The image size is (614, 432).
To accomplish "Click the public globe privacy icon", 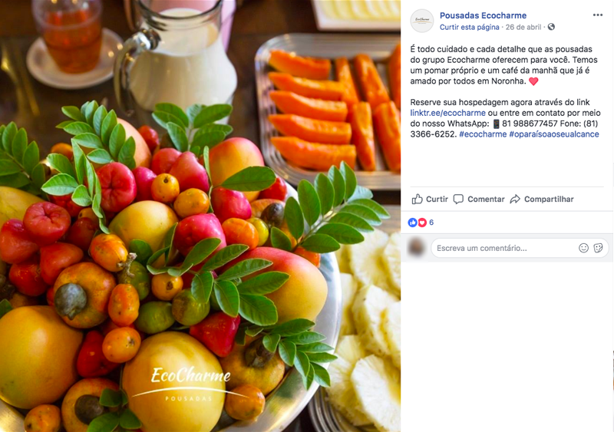I will tap(551, 27).
